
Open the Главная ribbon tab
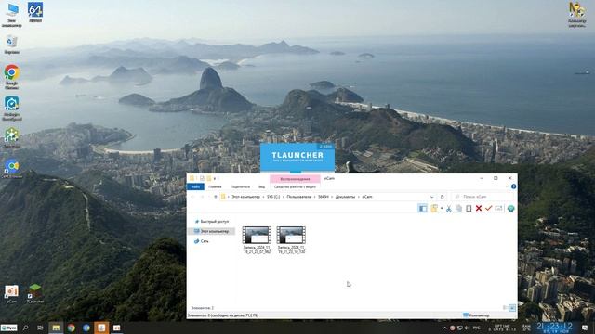(215, 186)
